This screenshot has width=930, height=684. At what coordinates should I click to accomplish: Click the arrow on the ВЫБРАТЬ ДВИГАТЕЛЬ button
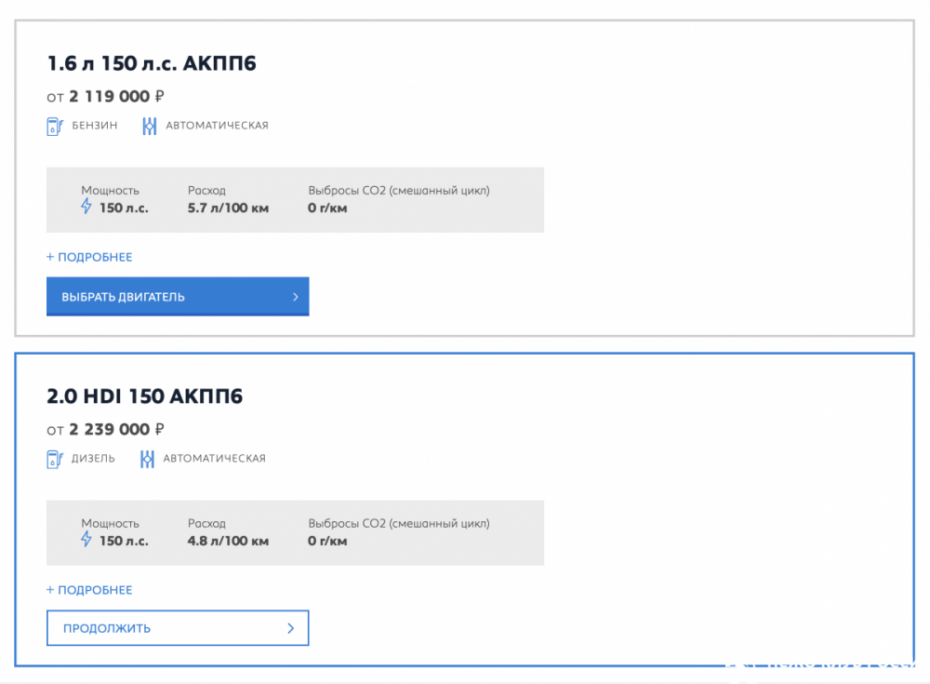tap(295, 297)
